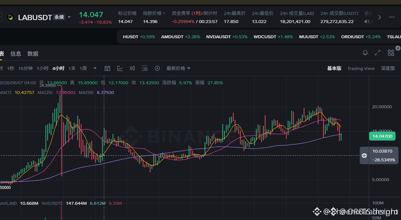This screenshot has height=220, width=401.
Task: Click the 振幅 value 27.85%
Action: coord(215,83)
